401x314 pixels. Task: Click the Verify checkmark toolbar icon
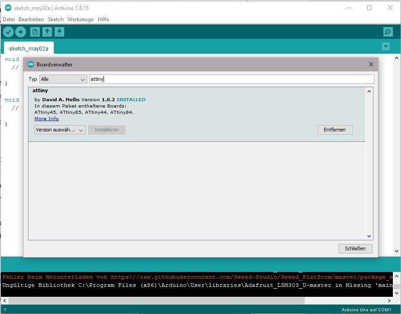(x=8, y=32)
